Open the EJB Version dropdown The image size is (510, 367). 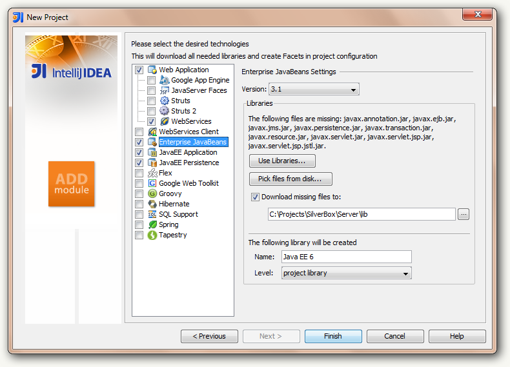pos(314,89)
